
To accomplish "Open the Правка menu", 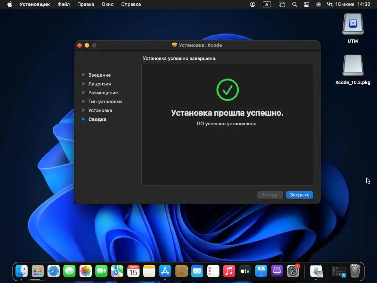I will click(x=85, y=4).
